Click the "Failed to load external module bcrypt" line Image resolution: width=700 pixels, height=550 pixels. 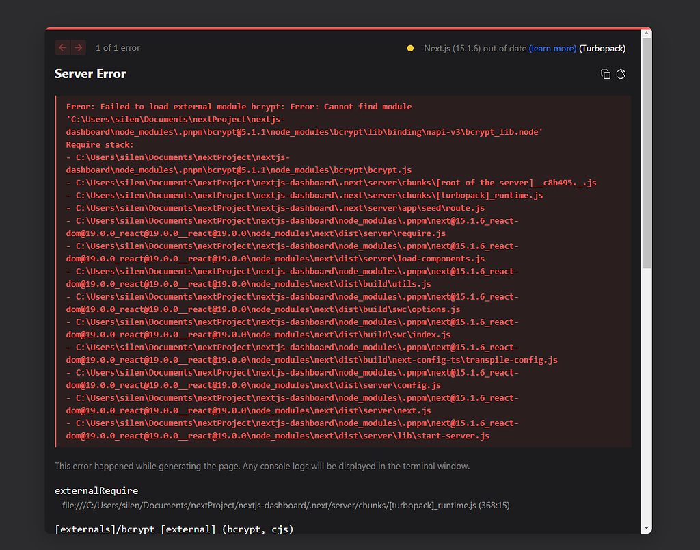tap(239, 107)
